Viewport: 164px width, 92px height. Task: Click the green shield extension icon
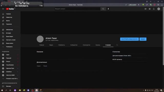point(151,5)
